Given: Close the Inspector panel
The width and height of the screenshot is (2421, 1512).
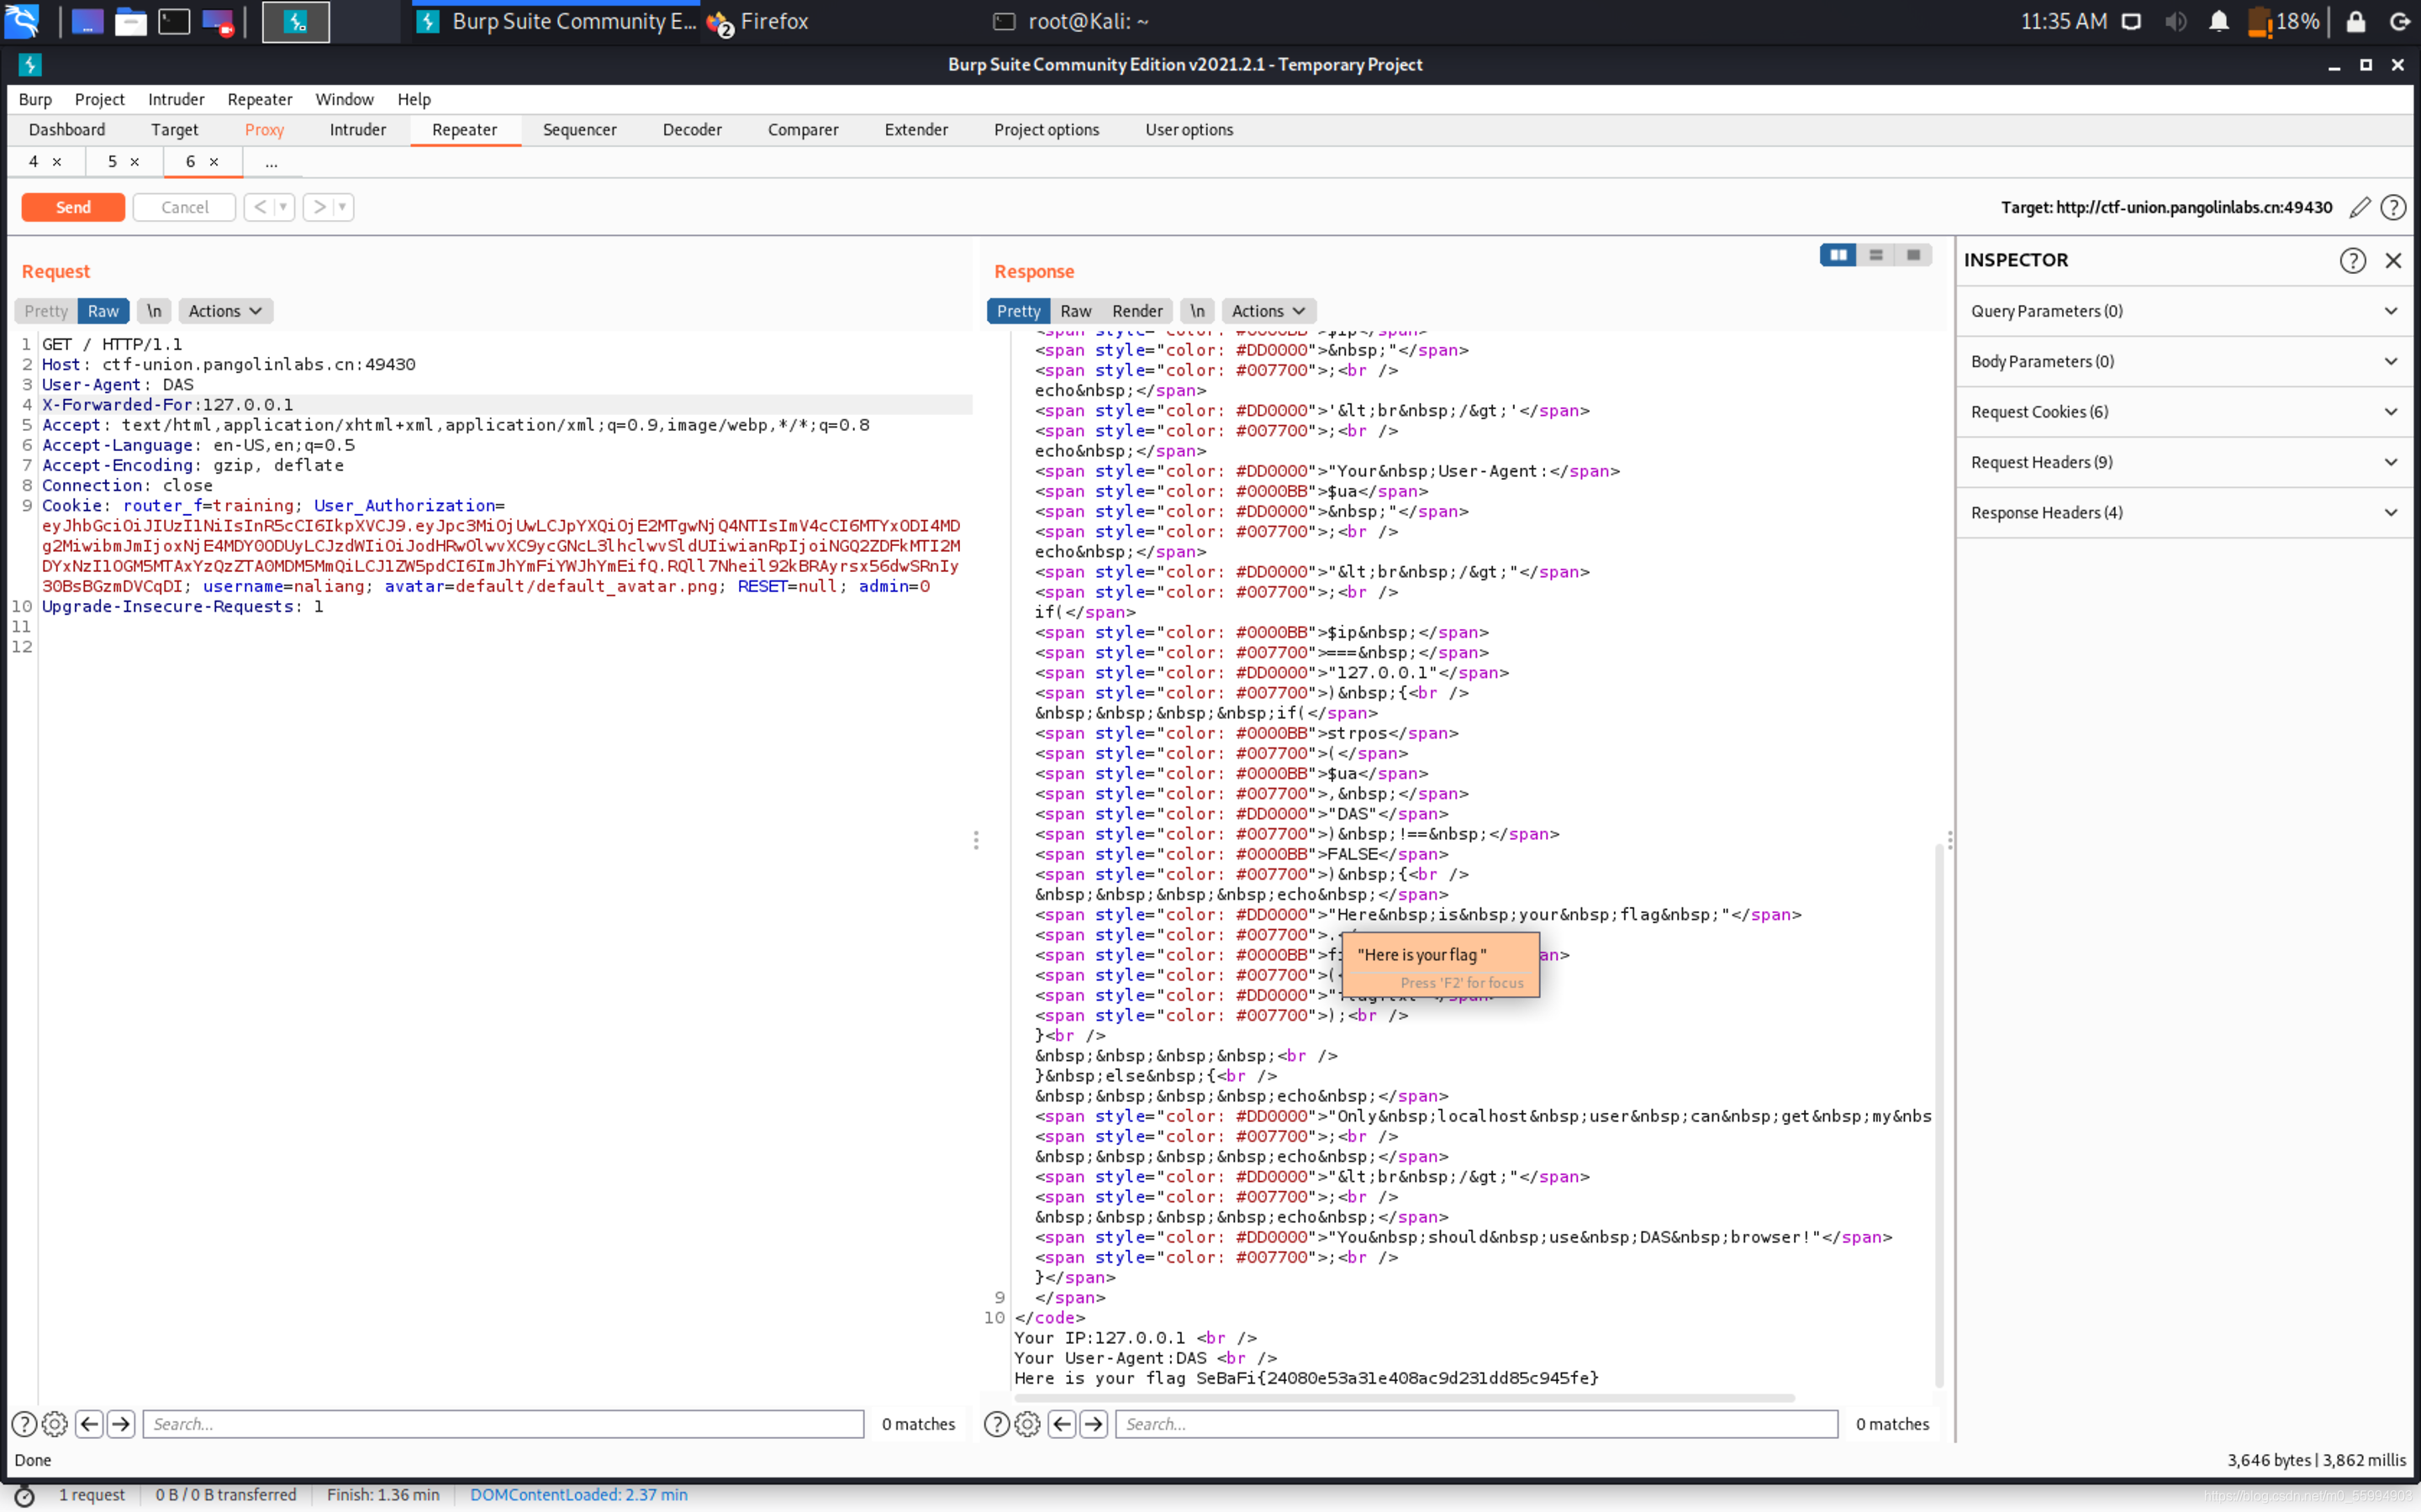Looking at the screenshot, I should tap(2393, 260).
